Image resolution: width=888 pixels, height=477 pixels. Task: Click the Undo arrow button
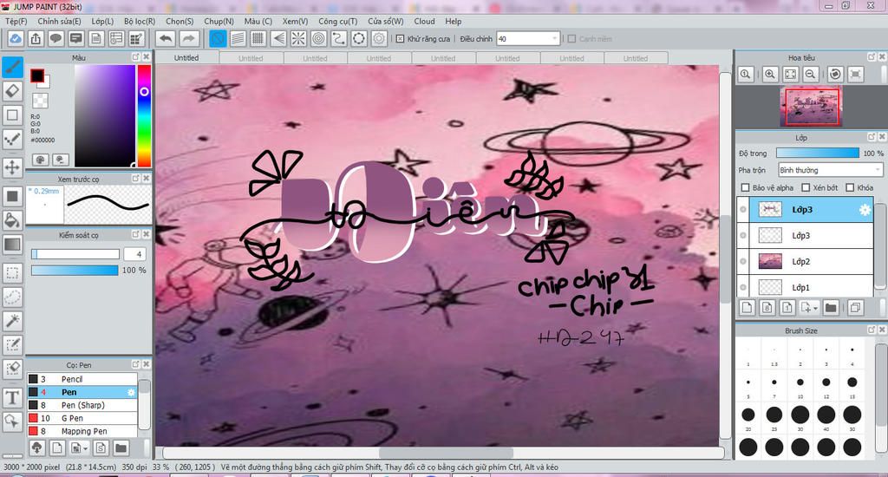pos(166,38)
